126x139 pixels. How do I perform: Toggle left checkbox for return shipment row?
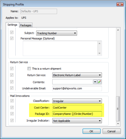[x=12, y=68]
